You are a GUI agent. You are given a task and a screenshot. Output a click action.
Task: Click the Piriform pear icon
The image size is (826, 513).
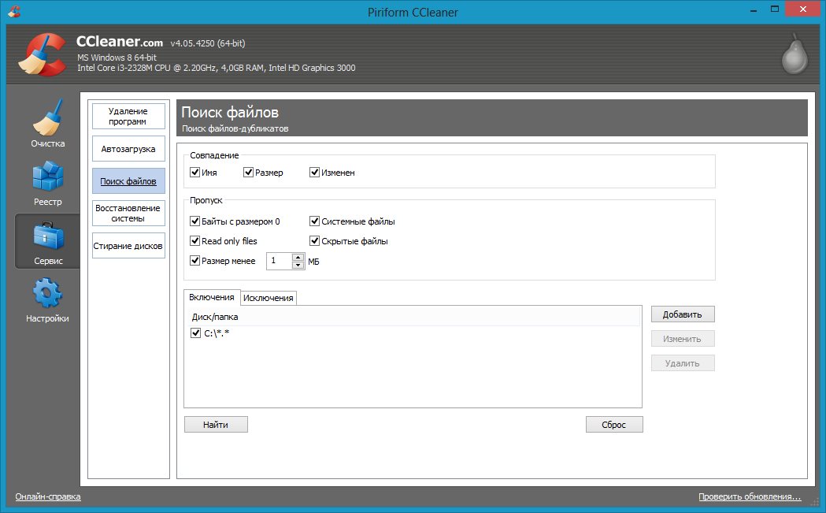click(795, 54)
